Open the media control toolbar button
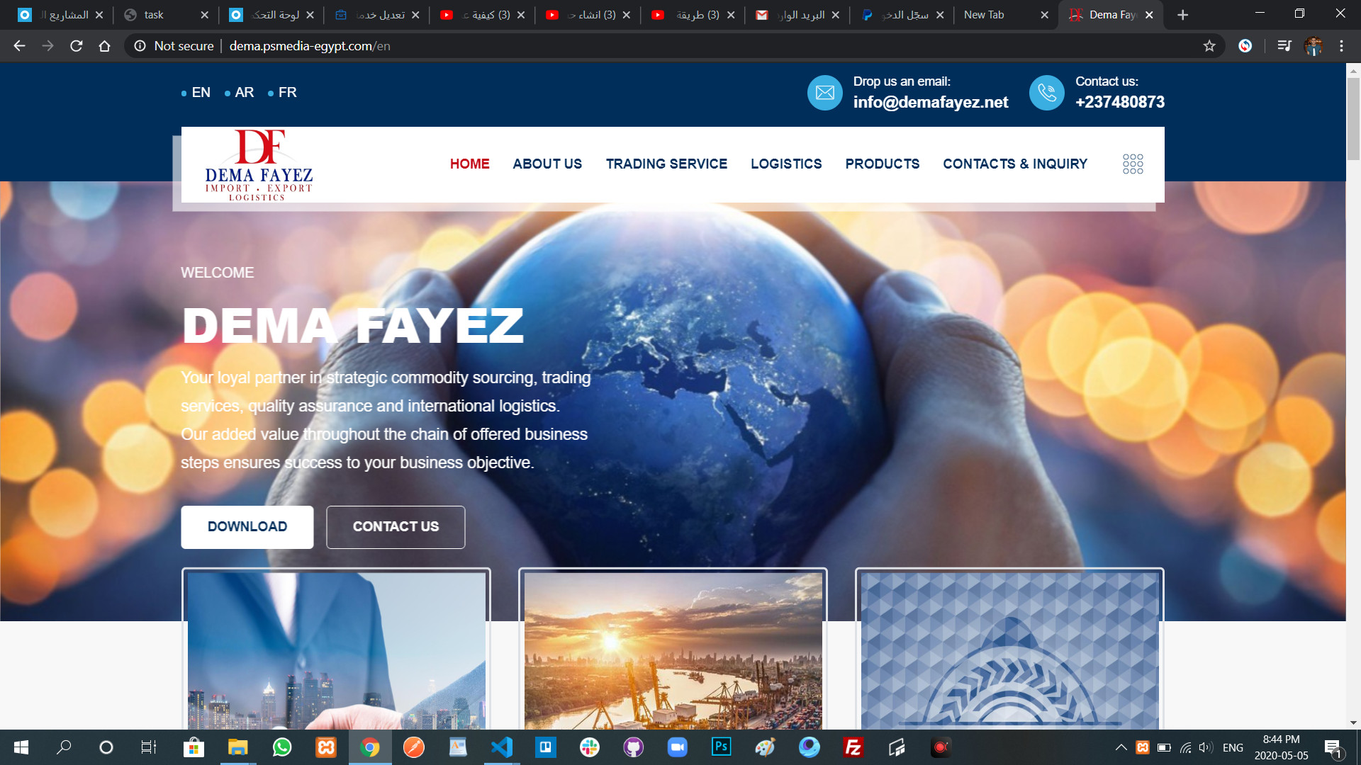This screenshot has width=1361, height=765. tap(1284, 46)
